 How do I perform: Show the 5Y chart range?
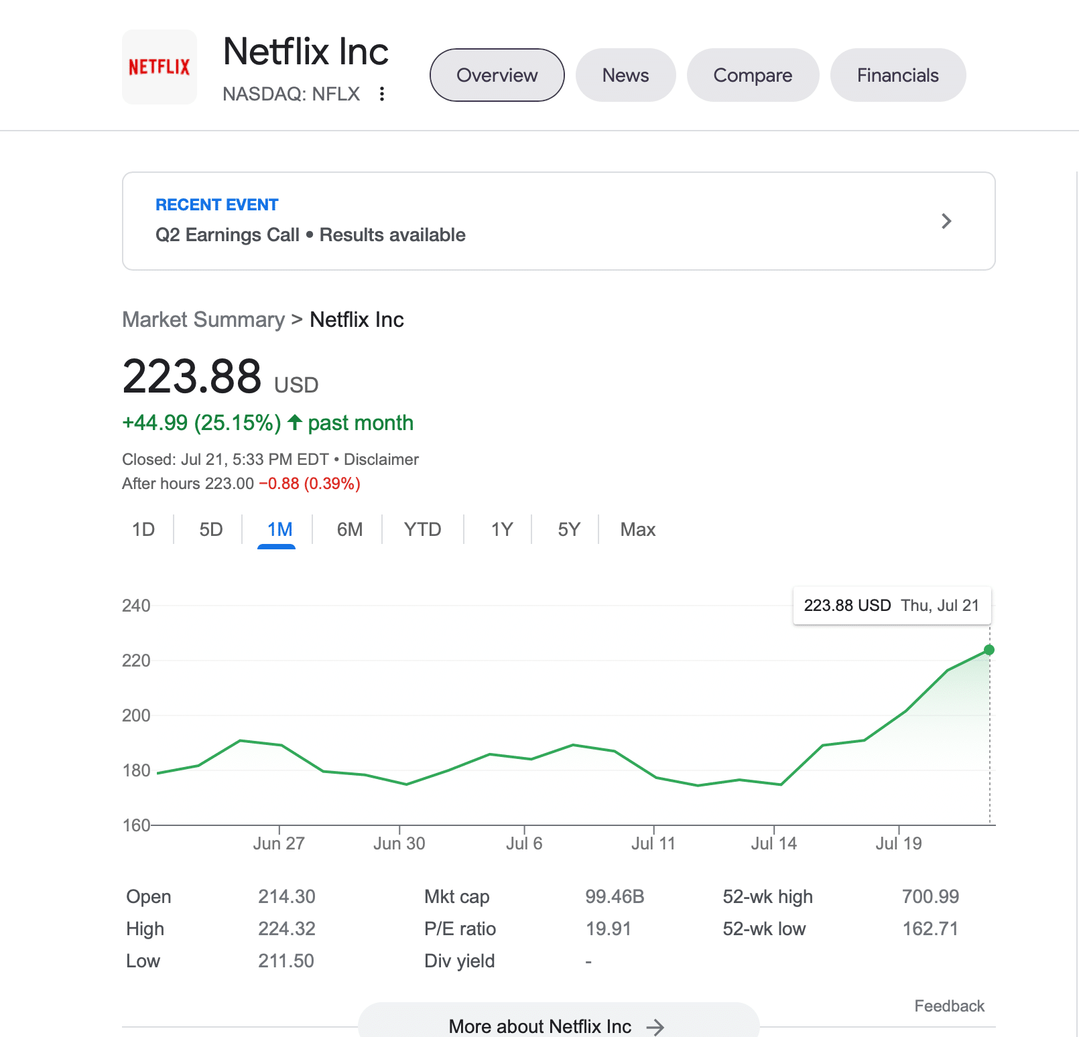click(569, 529)
